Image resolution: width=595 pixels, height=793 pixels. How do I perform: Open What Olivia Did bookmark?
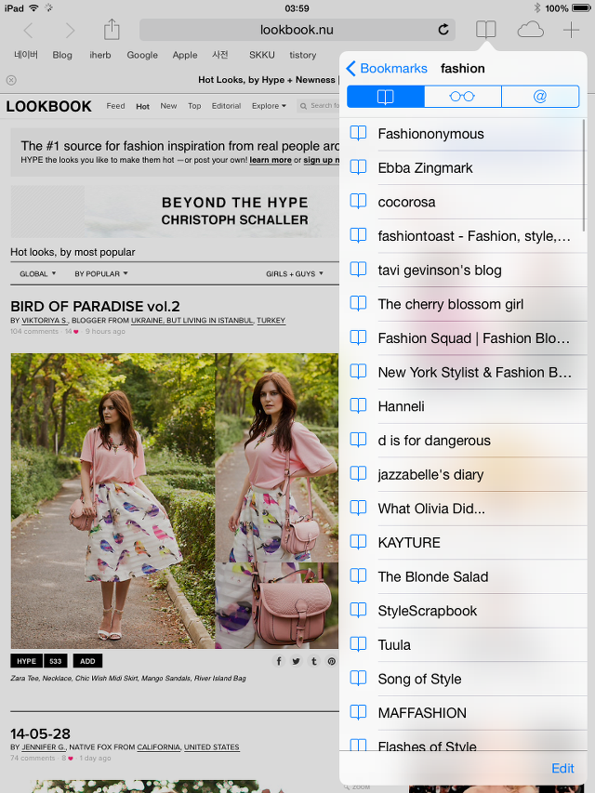coord(463,509)
